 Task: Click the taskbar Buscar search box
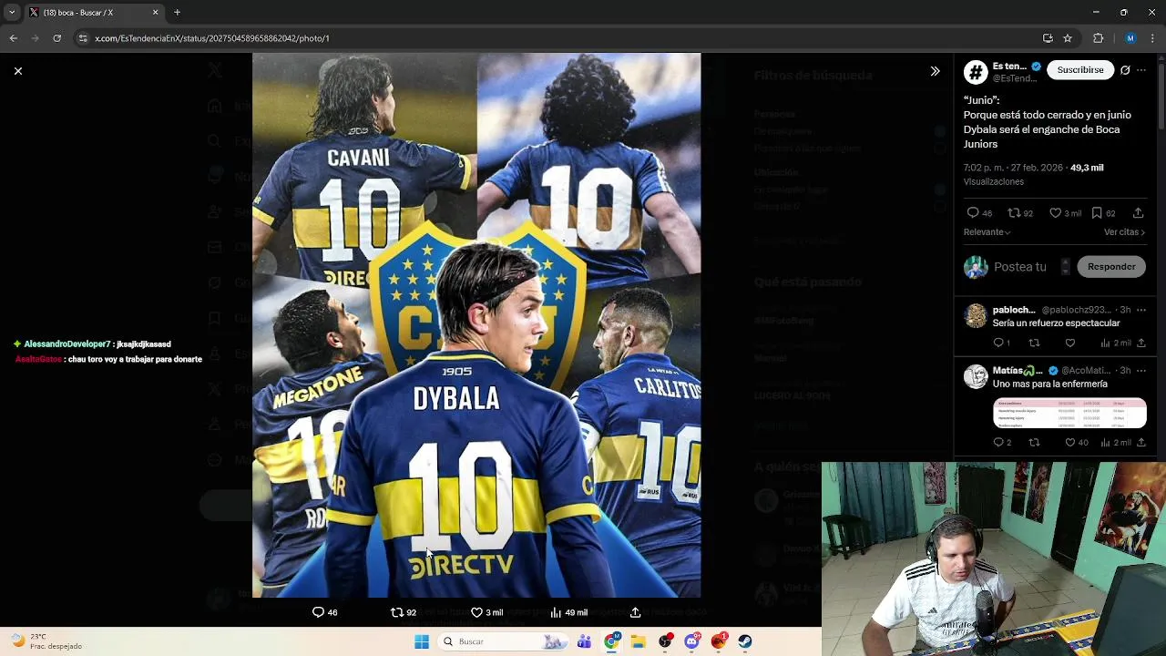(502, 641)
